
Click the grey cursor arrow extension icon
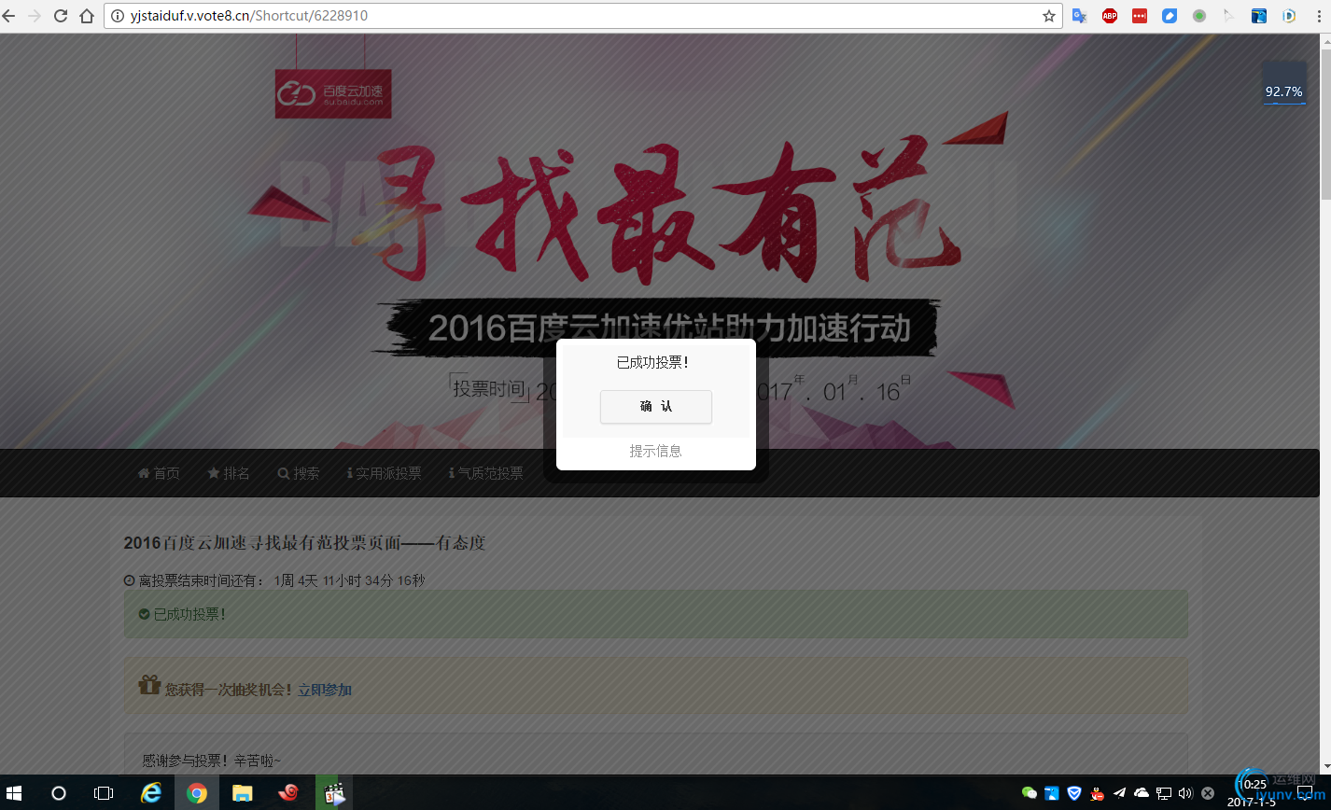tap(1229, 16)
